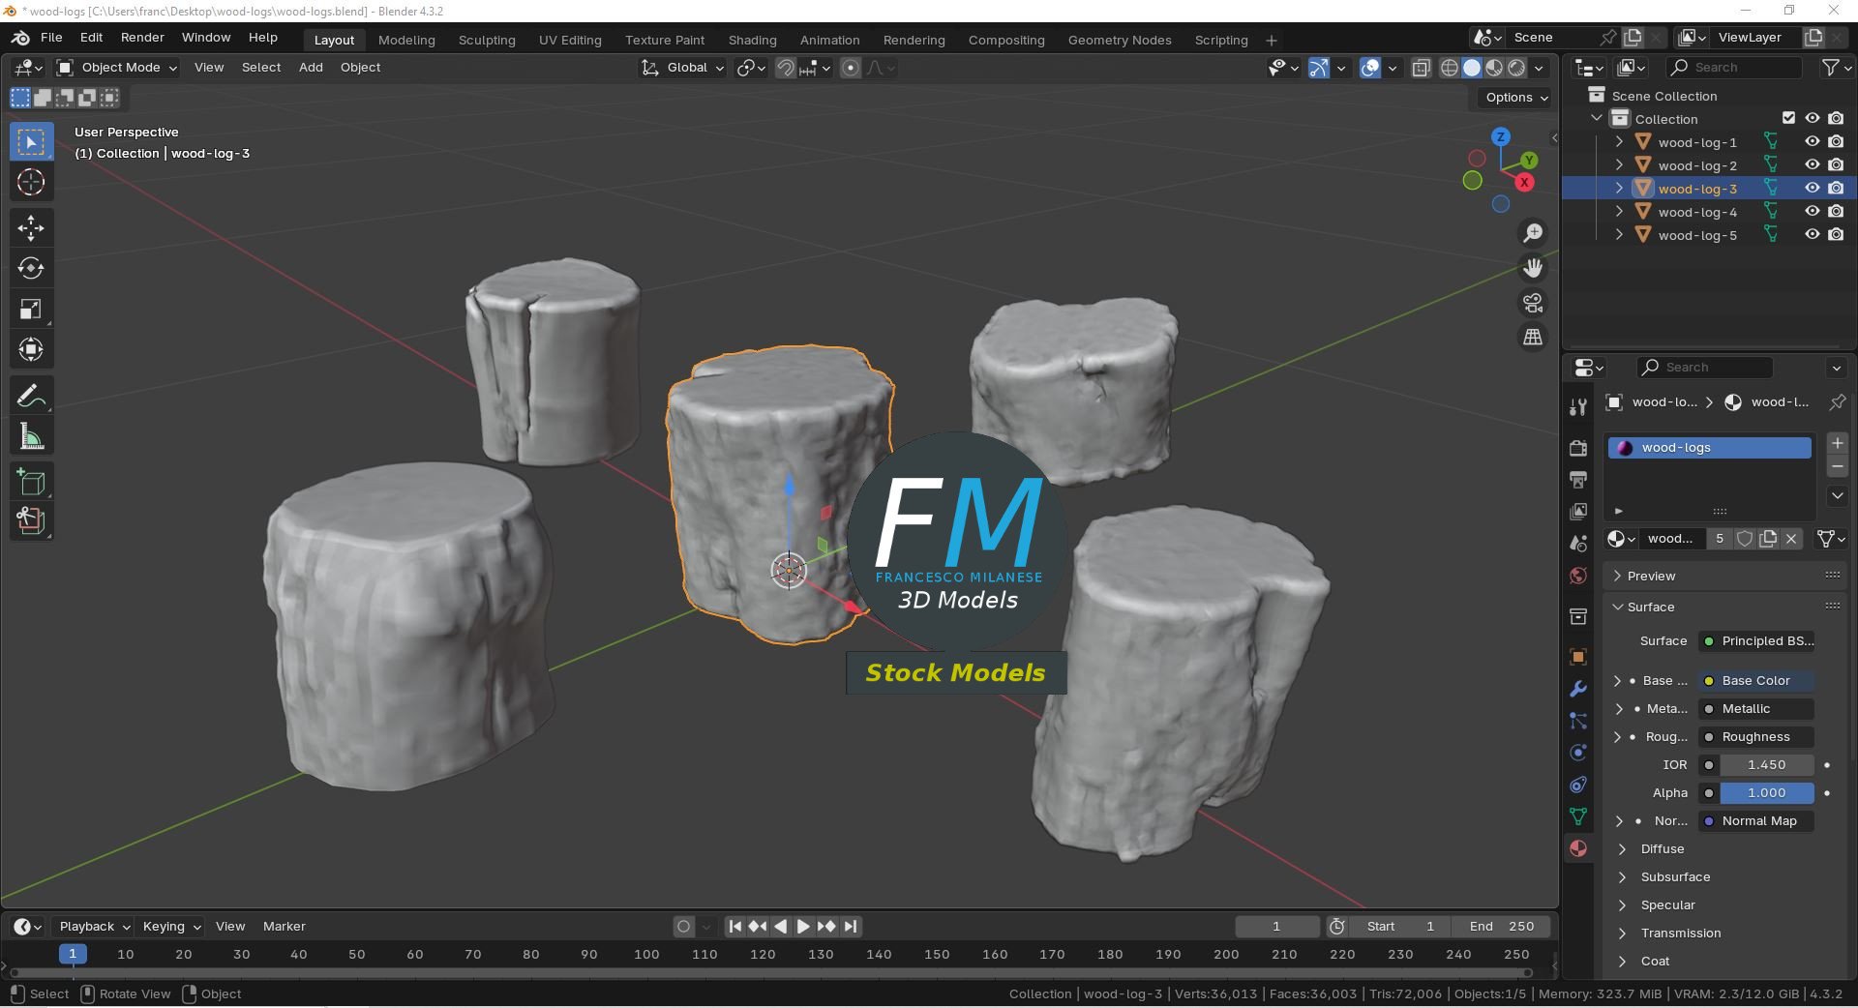Toggle snapping magnet in header

coord(786,68)
